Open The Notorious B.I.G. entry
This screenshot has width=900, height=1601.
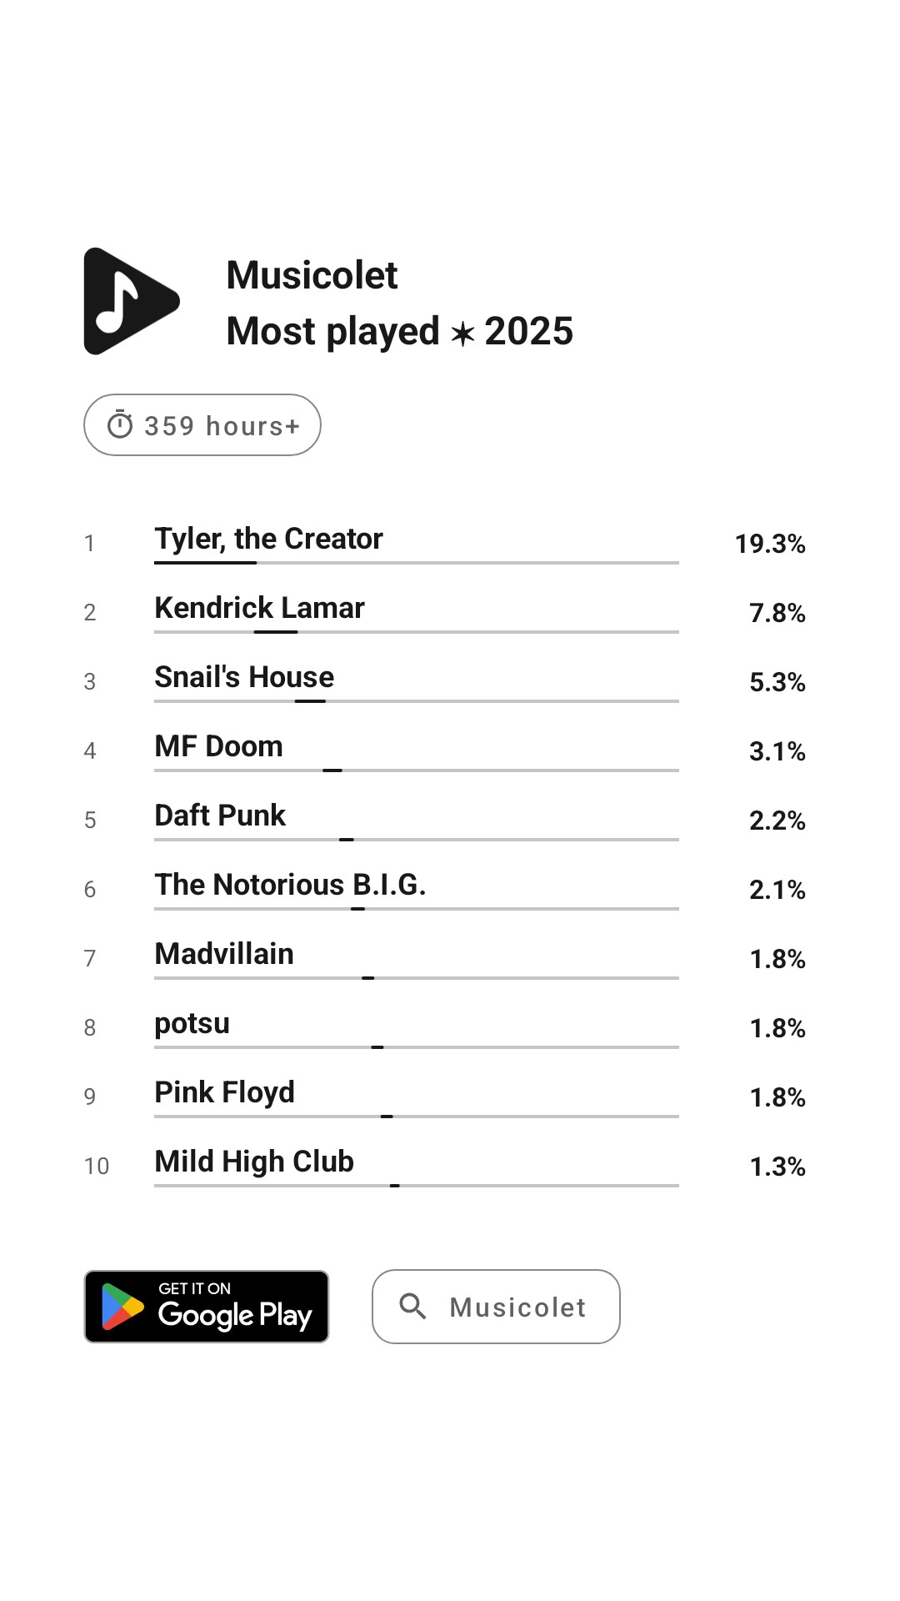[290, 886]
